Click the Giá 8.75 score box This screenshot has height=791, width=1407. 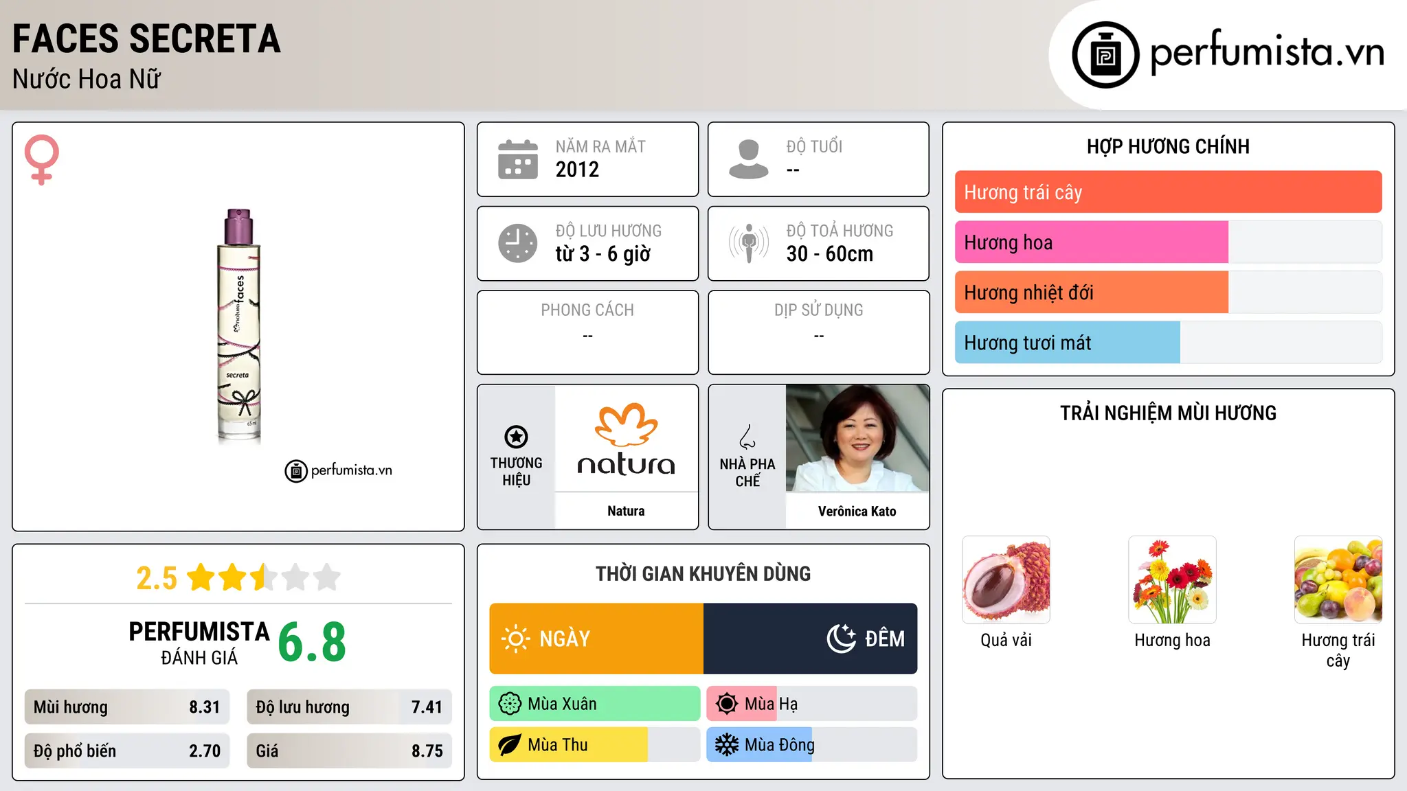349,751
